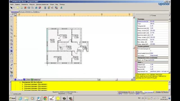Switch to the Элементы toolbar tab
Viewport: 180px width, 101px height.
click(x=29, y=12)
